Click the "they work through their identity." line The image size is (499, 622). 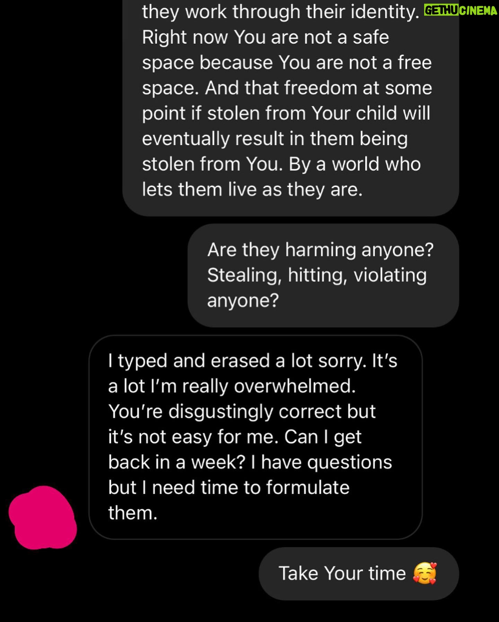[x=281, y=12]
